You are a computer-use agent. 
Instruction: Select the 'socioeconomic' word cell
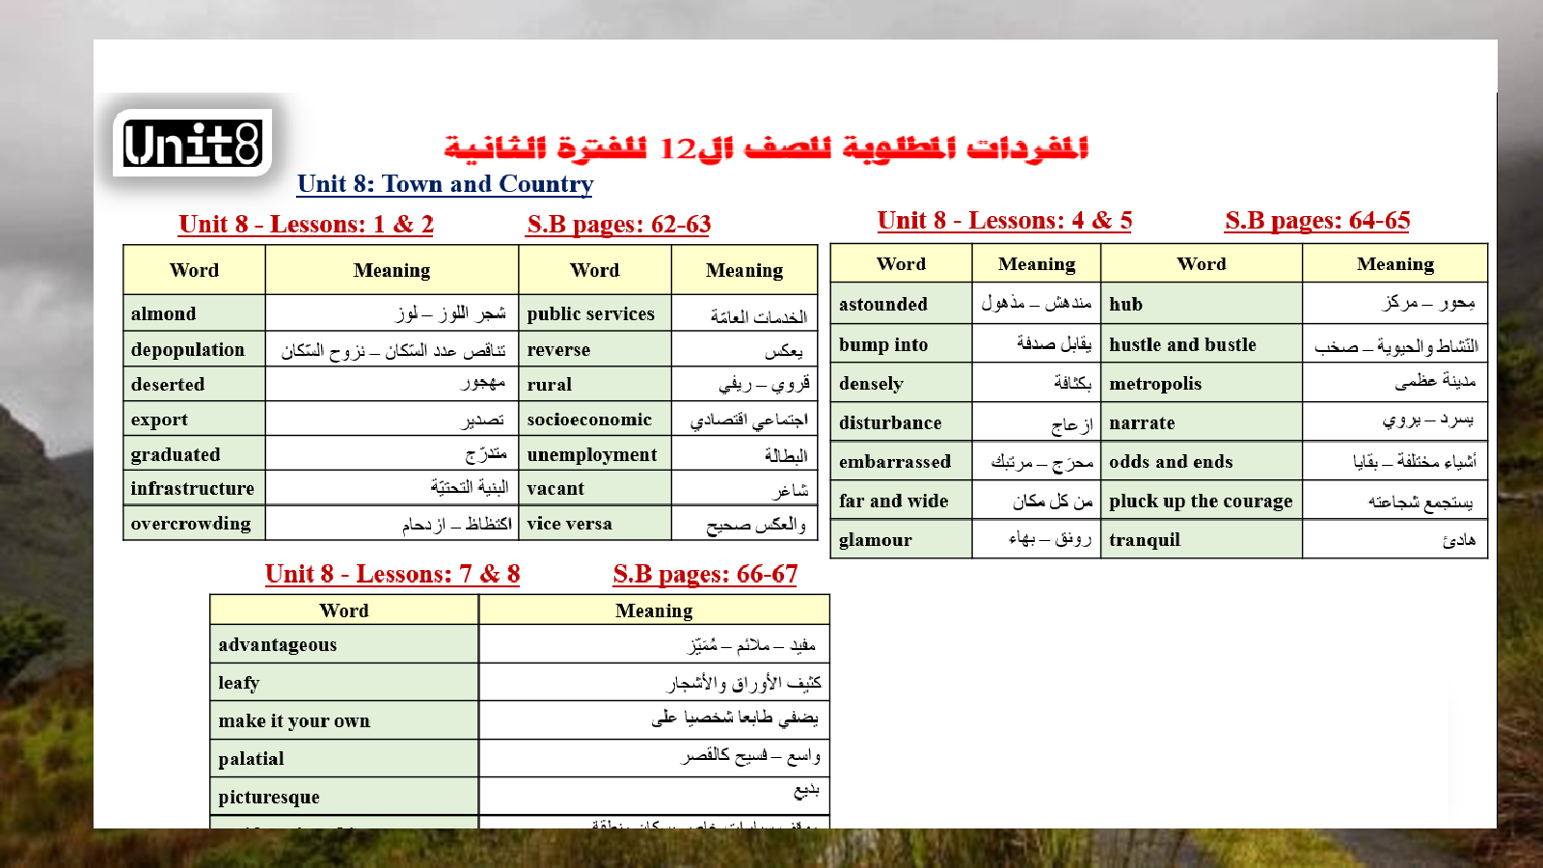594,420
